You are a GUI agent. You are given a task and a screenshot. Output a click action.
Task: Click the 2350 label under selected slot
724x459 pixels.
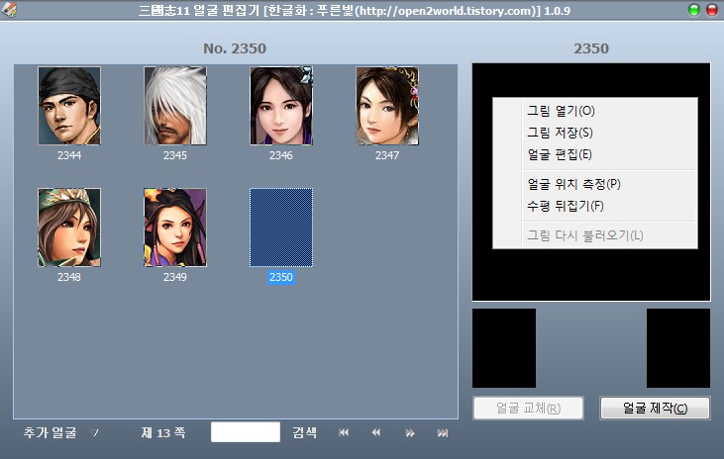(x=281, y=277)
